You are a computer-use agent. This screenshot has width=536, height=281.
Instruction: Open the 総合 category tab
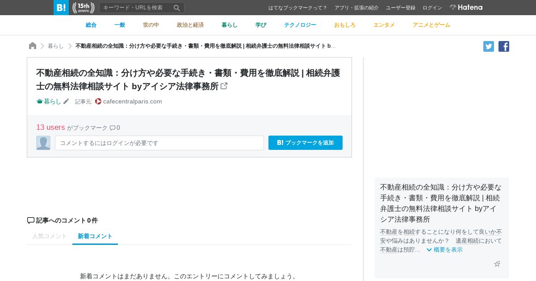[91, 25]
